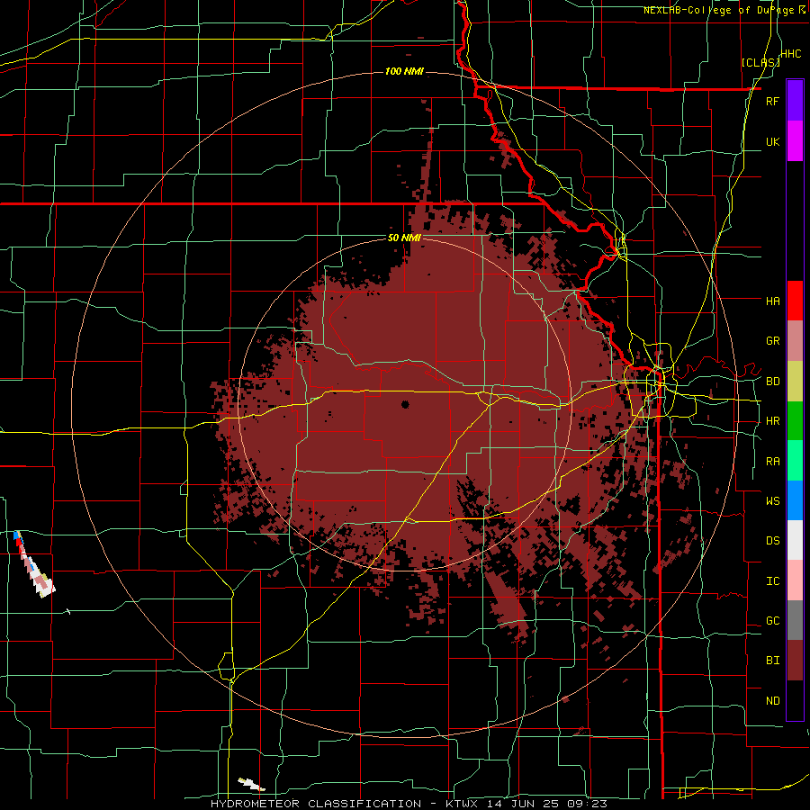
Task: Click the HA red legend swatch
Action: pyautogui.click(x=795, y=301)
